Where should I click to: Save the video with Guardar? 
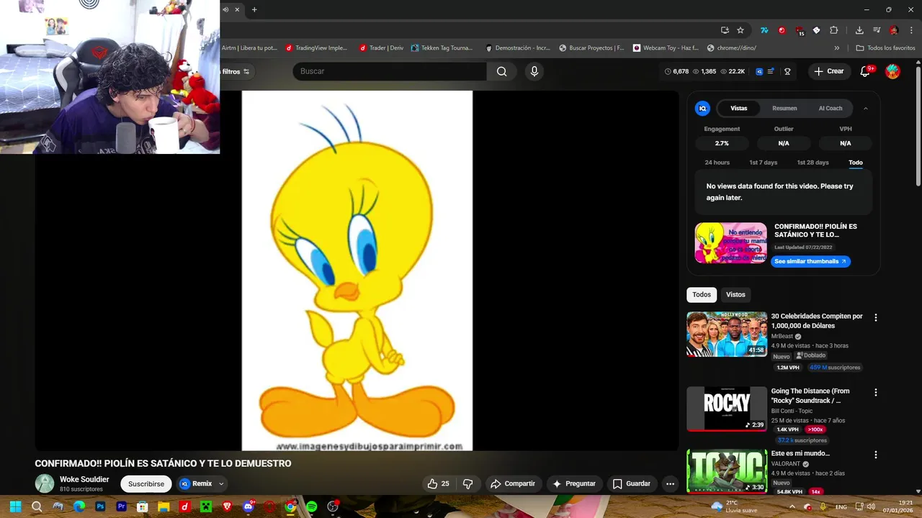(x=631, y=484)
